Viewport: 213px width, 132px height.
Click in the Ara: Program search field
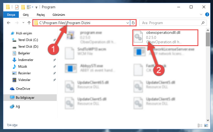(x=171, y=23)
